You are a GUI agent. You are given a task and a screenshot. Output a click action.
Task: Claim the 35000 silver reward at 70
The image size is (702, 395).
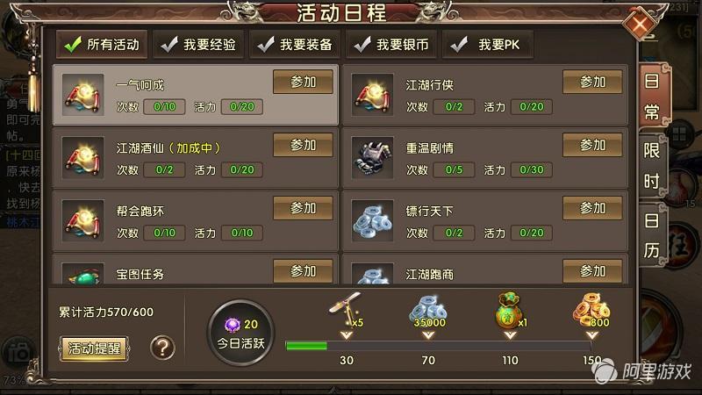(x=428, y=311)
